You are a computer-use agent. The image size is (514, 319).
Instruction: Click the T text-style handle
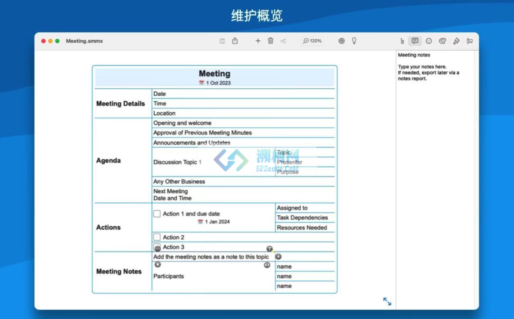click(269, 249)
